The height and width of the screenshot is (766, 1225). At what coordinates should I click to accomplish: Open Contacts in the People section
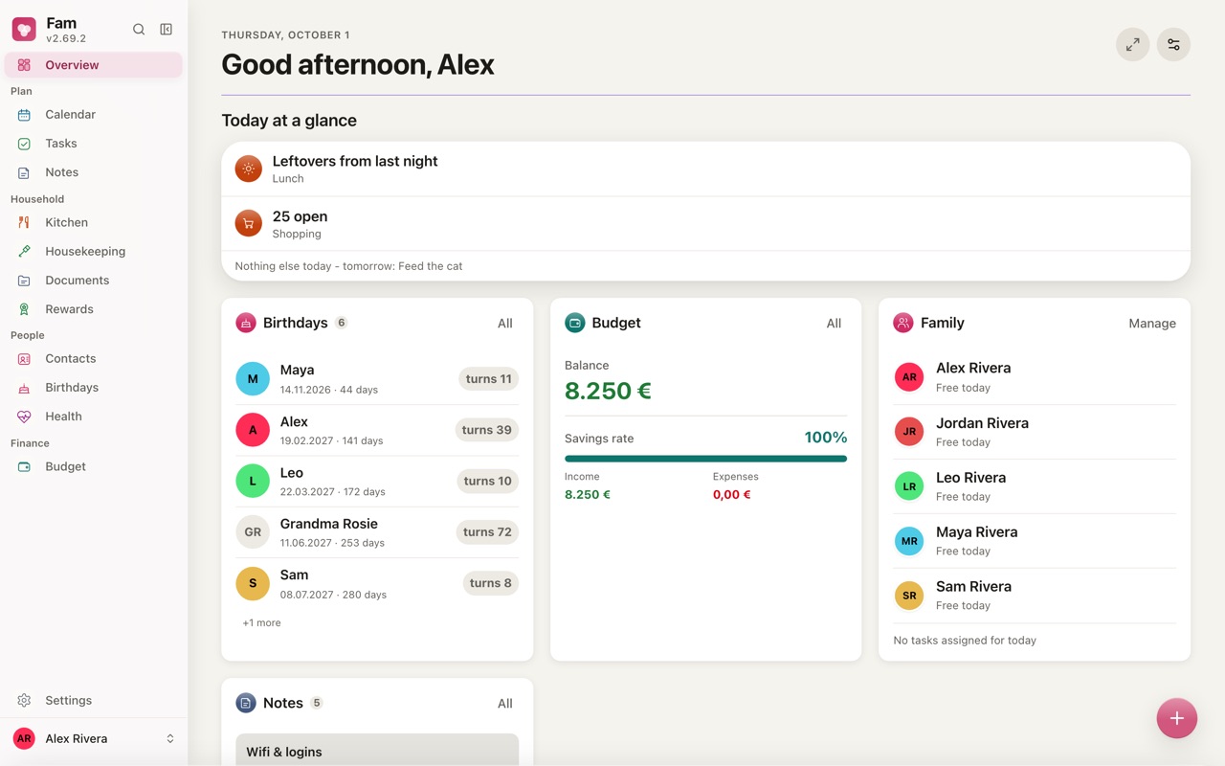point(94,359)
